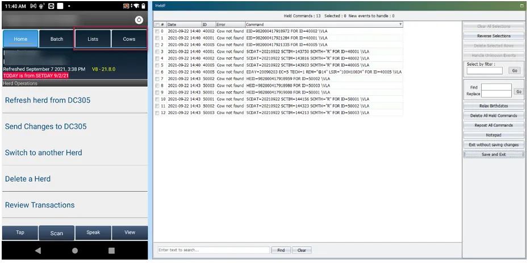Check the box for row 1 ID 40001
Viewport: 530px width, 263px height.
pyautogui.click(x=157, y=38)
